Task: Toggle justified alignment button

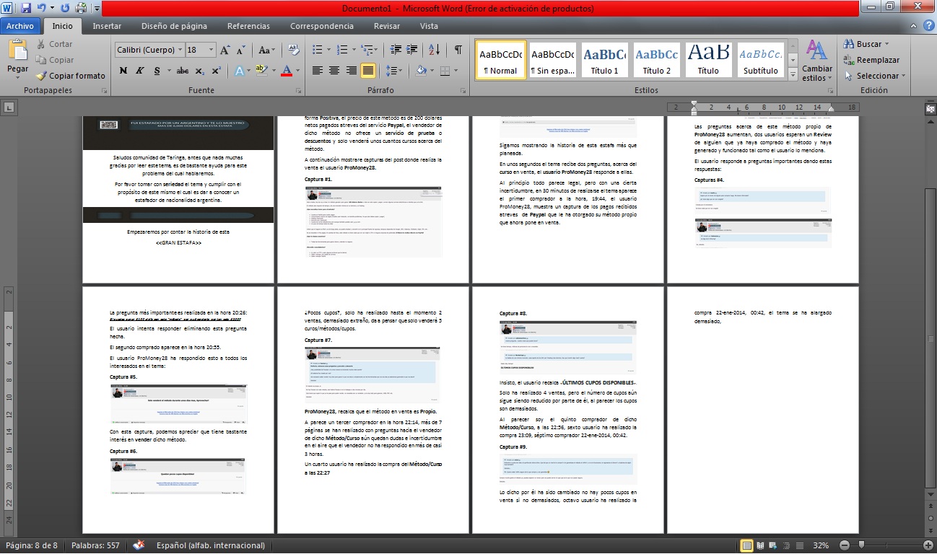Action: point(367,71)
